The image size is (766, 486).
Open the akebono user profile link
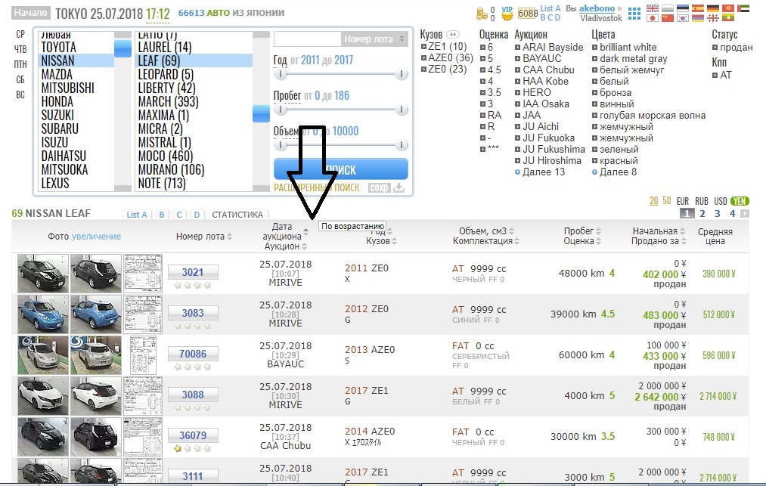point(597,8)
